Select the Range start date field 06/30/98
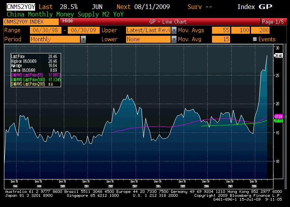Image resolution: width=290 pixels, height=207 pixels. pyautogui.click(x=45, y=30)
